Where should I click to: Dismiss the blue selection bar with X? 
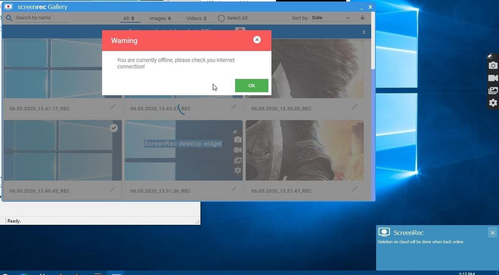[x=364, y=32]
